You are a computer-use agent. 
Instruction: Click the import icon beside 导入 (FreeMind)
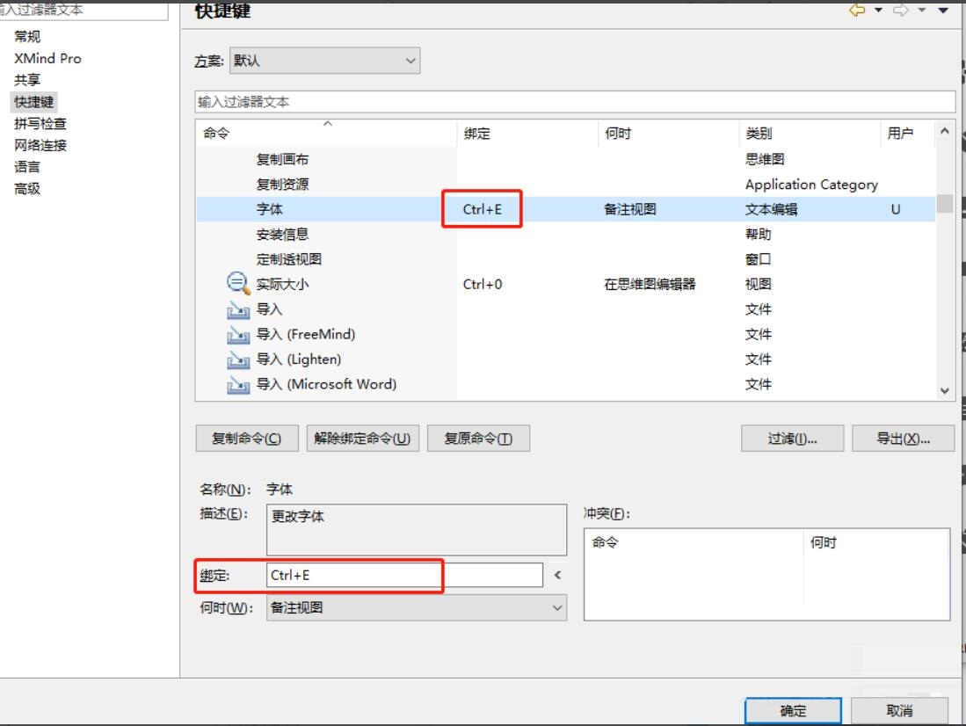point(238,335)
